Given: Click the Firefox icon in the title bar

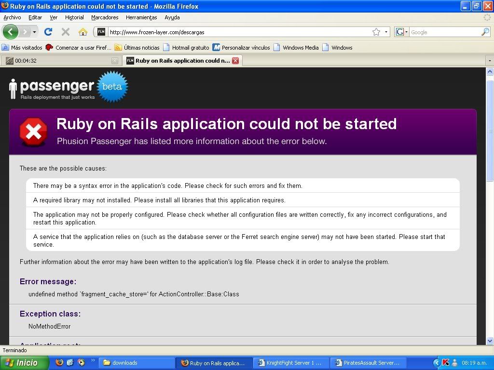Looking at the screenshot, I should (x=5, y=6).
